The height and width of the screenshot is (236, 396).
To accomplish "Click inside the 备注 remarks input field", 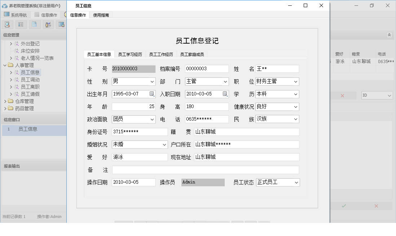I will click(x=206, y=169).
